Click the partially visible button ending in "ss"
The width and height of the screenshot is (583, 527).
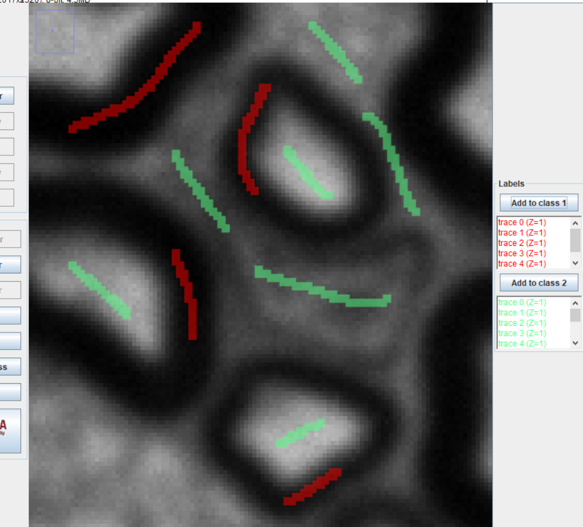[9, 366]
